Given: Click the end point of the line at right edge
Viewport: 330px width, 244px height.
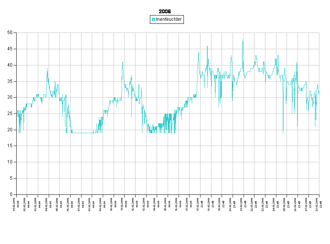Looking at the screenshot, I should coord(319,93).
